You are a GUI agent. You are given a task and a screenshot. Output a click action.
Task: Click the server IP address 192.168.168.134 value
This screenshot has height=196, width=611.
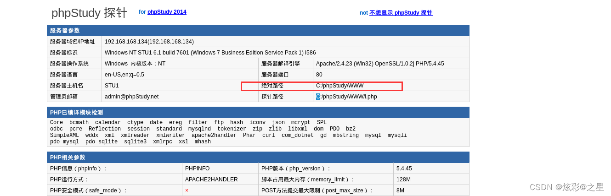tap(149, 42)
